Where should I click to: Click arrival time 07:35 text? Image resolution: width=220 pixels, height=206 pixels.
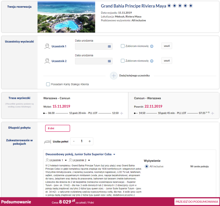pyautogui.click(x=202, y=113)
